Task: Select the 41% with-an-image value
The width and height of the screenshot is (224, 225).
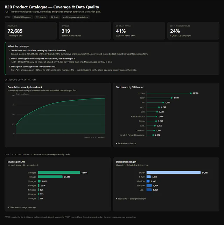Action: 121,31
